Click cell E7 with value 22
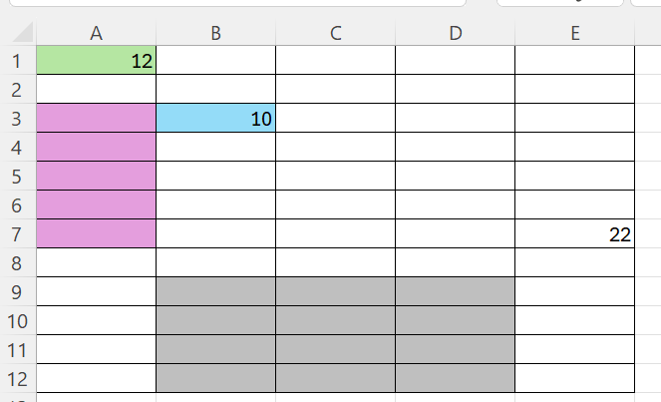The image size is (661, 402). [x=574, y=234]
